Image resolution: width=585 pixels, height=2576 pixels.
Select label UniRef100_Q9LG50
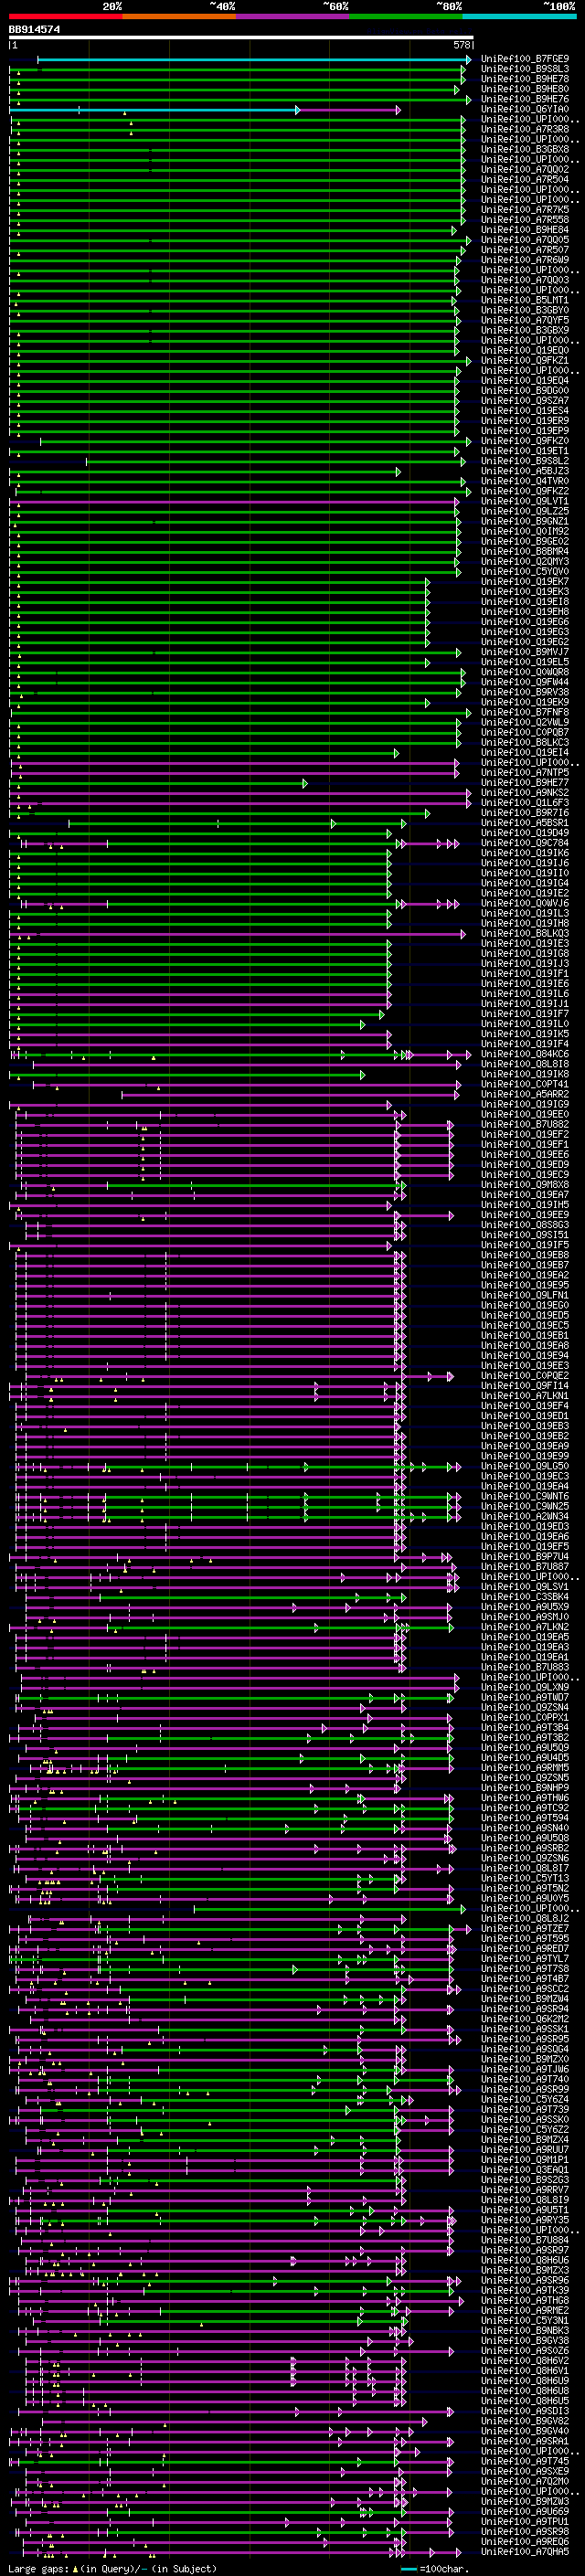point(525,1466)
